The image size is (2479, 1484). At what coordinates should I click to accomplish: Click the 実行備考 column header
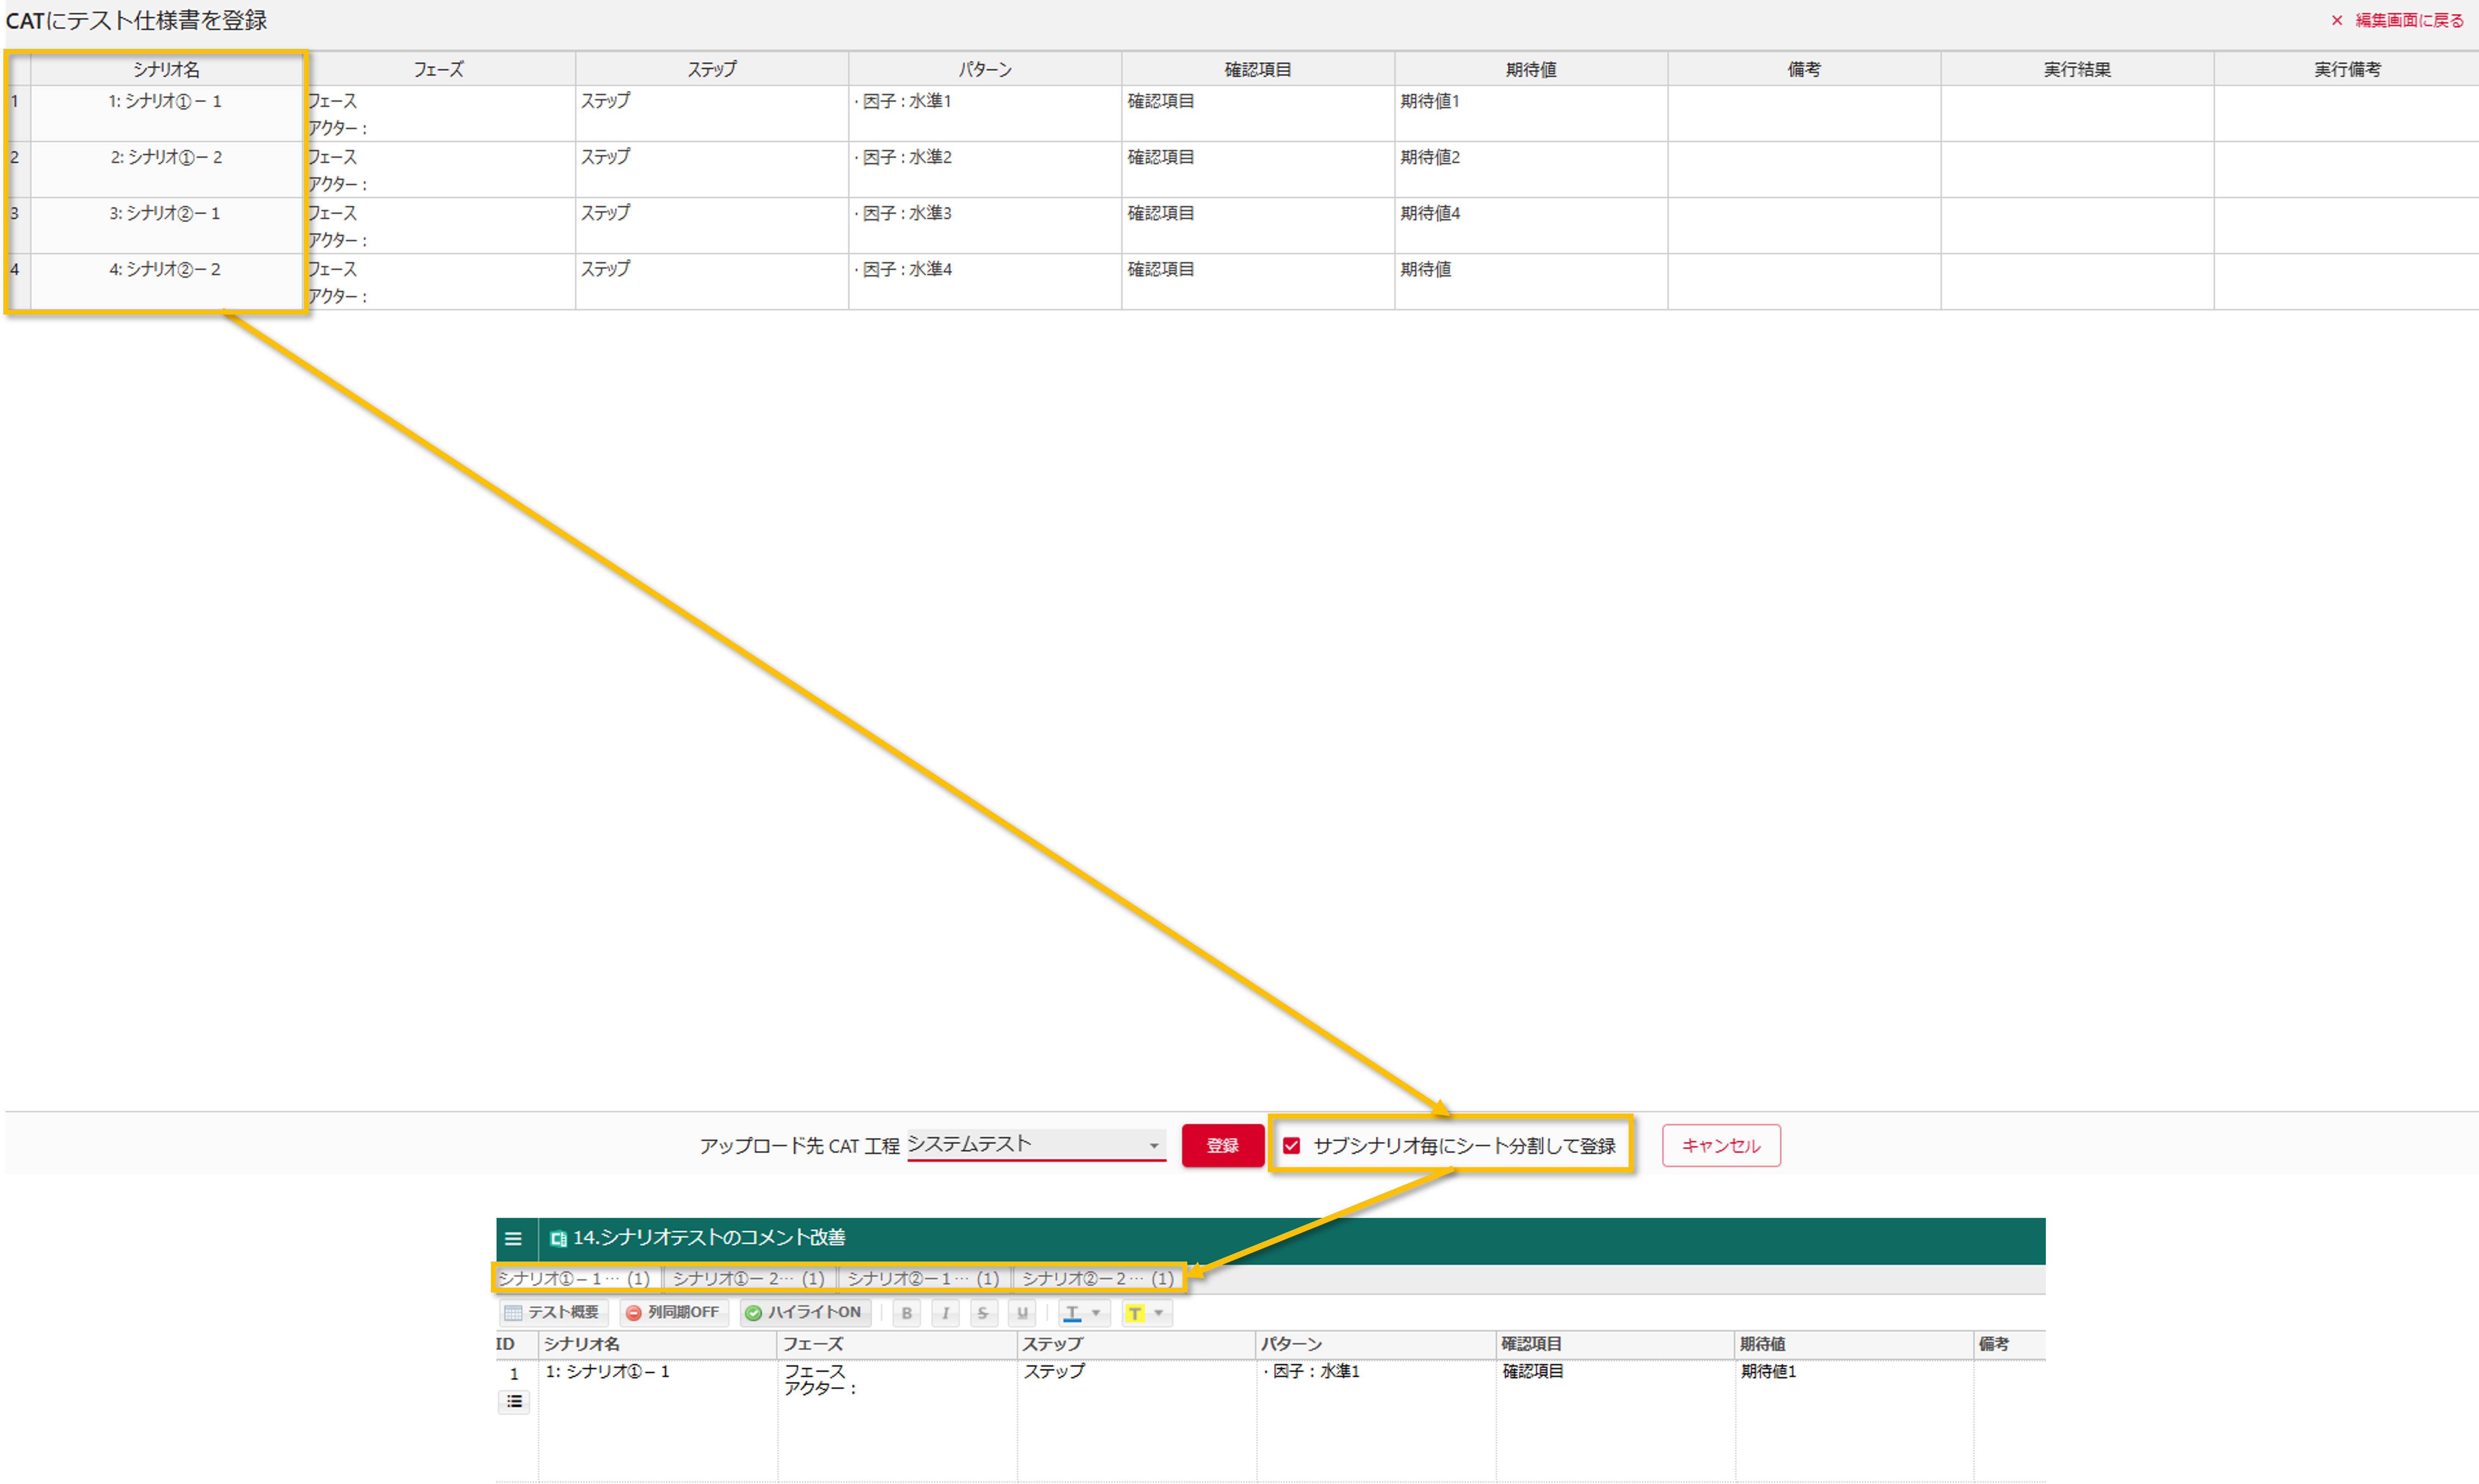click(x=2347, y=69)
